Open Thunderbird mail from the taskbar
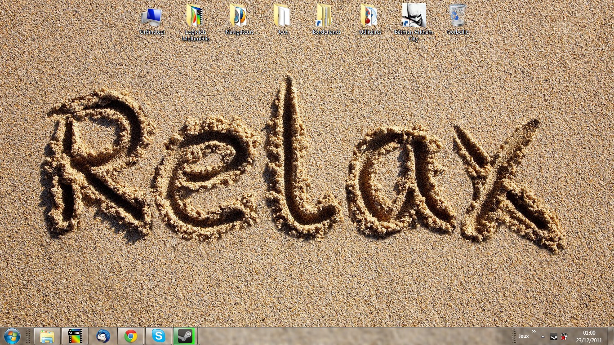The height and width of the screenshot is (345, 614). pos(103,336)
